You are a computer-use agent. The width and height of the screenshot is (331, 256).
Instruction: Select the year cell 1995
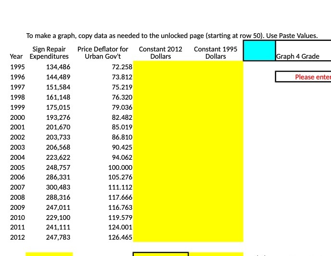point(17,67)
